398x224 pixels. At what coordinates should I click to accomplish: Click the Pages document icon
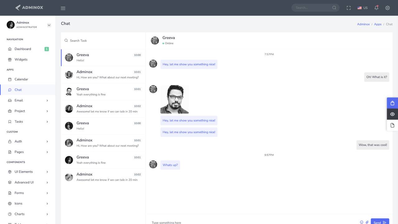click(x=10, y=152)
